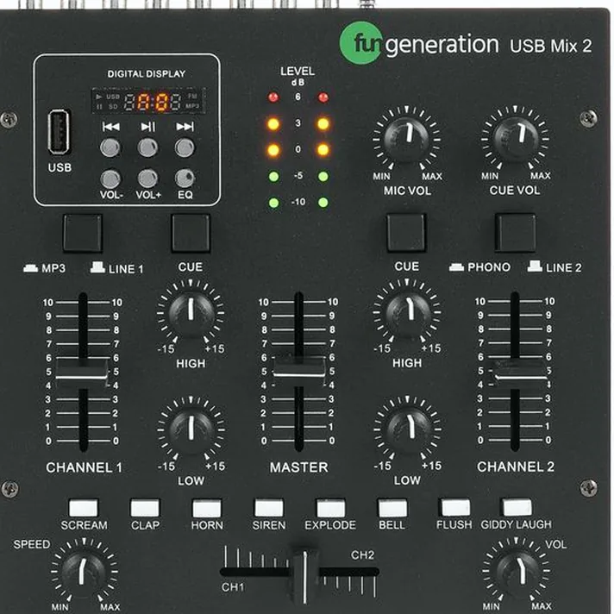
Task: Click the Channel 2 LOW EQ knob
Action: pyautogui.click(x=408, y=430)
